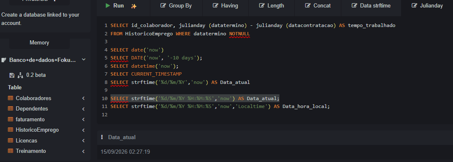Switch to the Having tab

click(225, 6)
